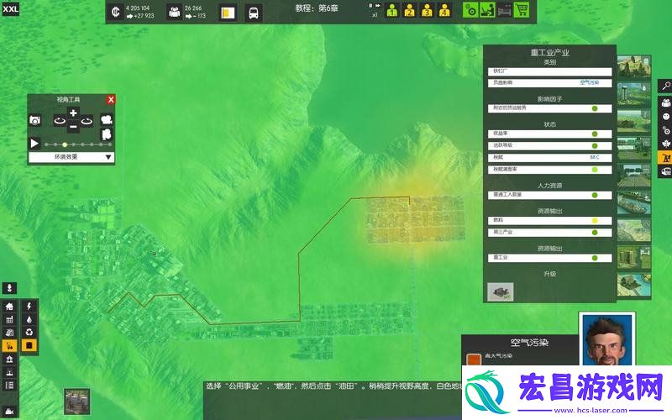The height and width of the screenshot is (420, 672).
Task: Select the water tower thumbnail in right strip
Action: (634, 94)
